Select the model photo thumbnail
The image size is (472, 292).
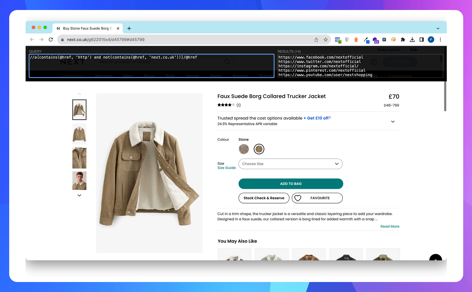point(79,181)
